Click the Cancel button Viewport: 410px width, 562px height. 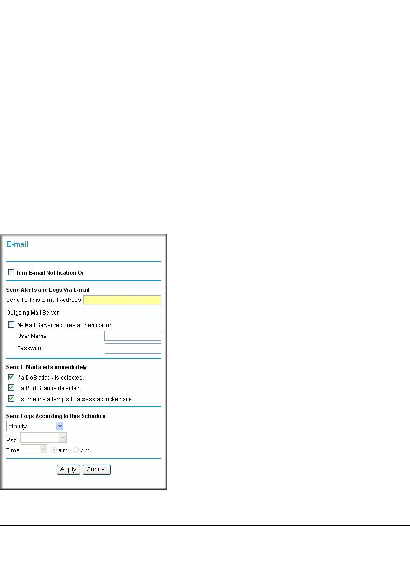tap(96, 469)
